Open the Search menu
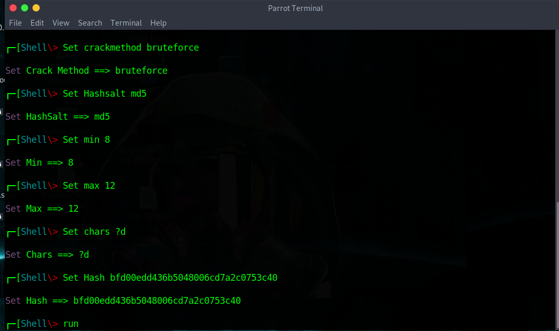559x331 pixels. 90,23
